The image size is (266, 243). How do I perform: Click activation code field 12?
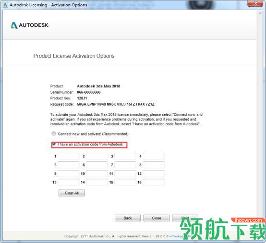[x=154, y=173]
